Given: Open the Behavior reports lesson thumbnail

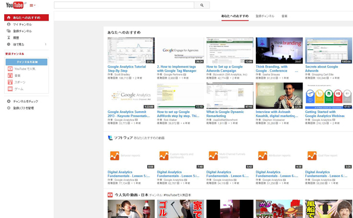Looking at the screenshot, I should pyautogui.click(x=131, y=156).
